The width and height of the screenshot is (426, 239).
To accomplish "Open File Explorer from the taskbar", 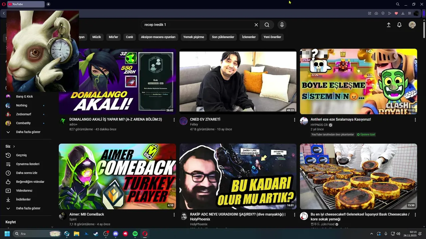I will pyautogui.click(x=76, y=234).
